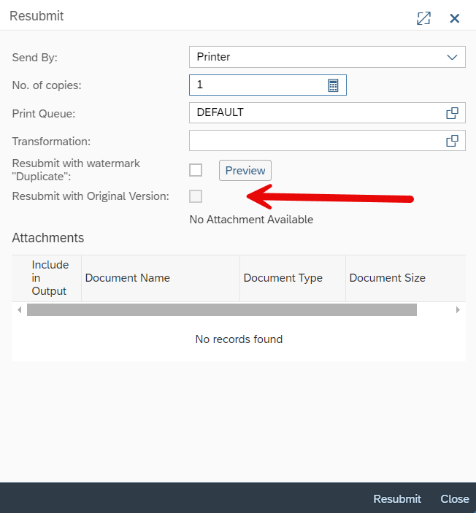Click the Include in Output column header

pos(47,278)
